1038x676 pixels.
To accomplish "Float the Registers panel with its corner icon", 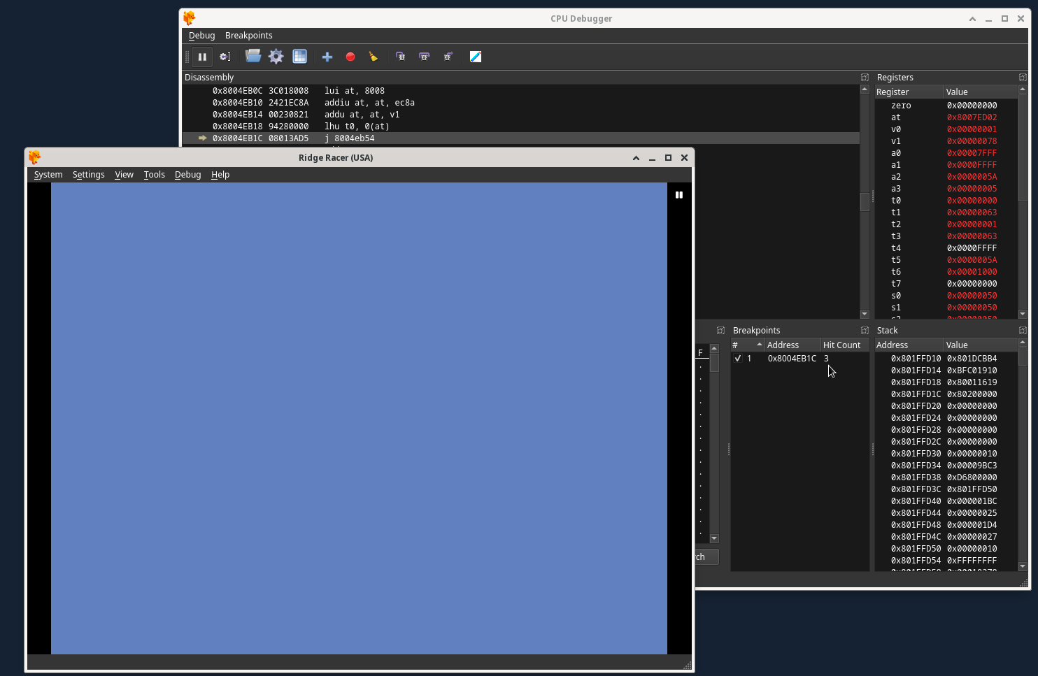I will (1023, 77).
